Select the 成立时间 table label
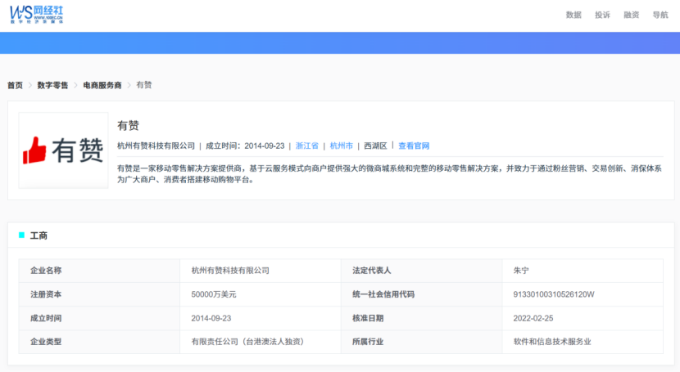 [x=46, y=318]
